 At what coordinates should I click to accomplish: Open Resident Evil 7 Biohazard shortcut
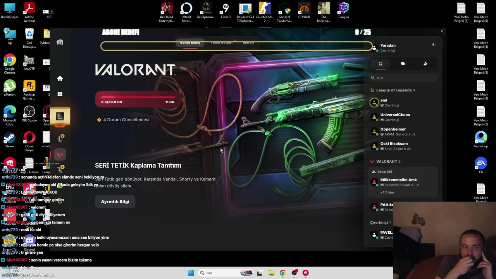245,12
